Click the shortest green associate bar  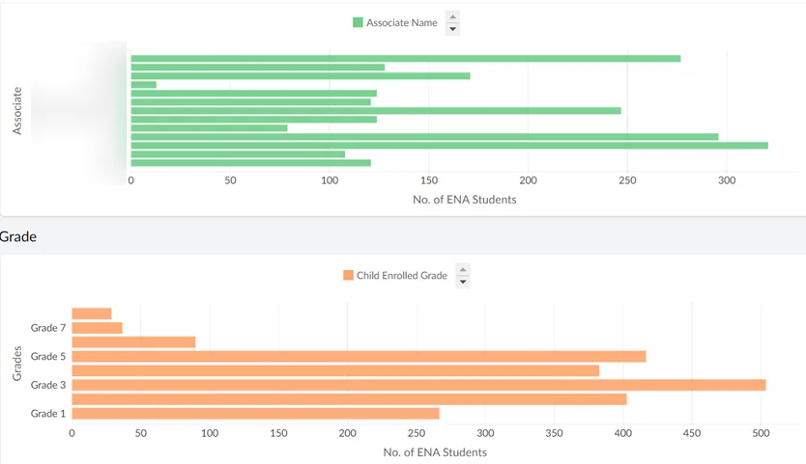coord(143,85)
